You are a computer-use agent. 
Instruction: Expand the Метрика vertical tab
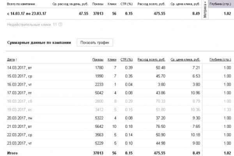click(x=205, y=9)
